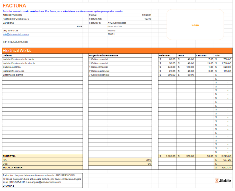Screen dimensions: 235x191
Task: Select the IVA 21% percentage cell
Action: pos(148,160)
